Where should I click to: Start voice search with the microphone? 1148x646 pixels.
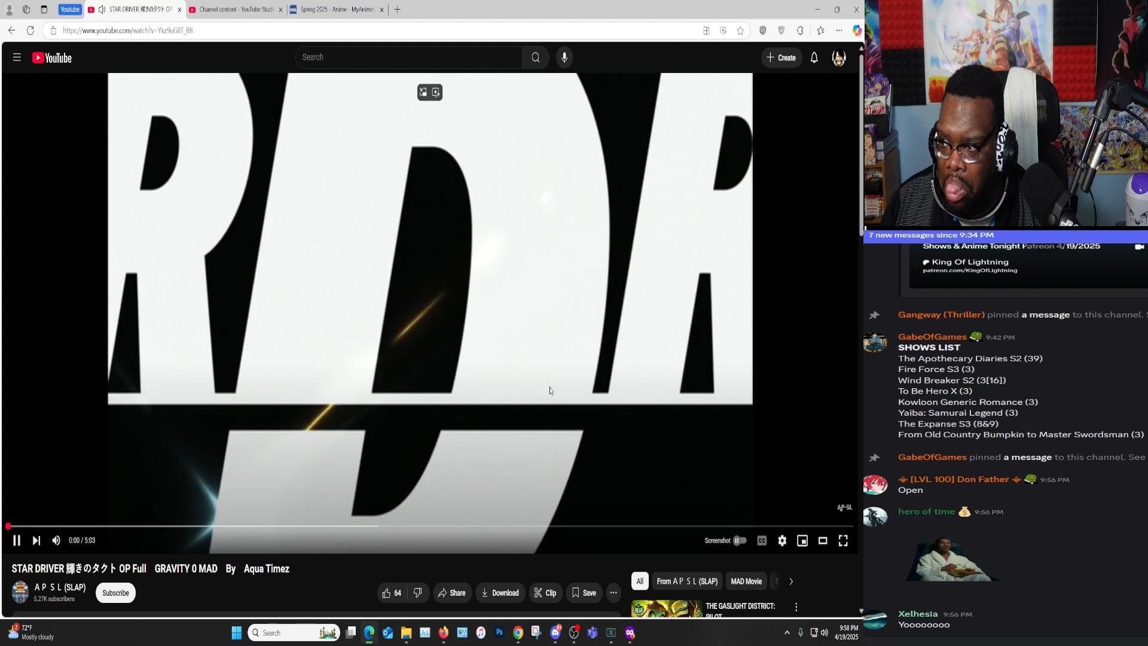click(x=564, y=57)
